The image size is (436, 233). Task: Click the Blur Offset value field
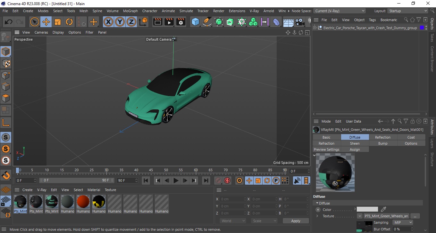click(x=403, y=229)
